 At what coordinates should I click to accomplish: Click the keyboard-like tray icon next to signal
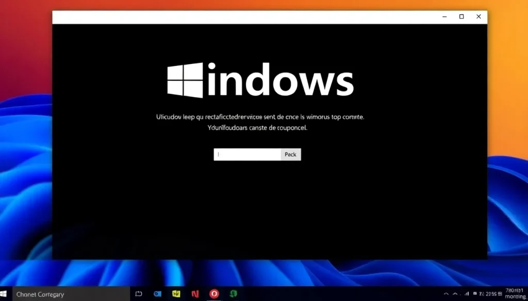pyautogui.click(x=475, y=294)
